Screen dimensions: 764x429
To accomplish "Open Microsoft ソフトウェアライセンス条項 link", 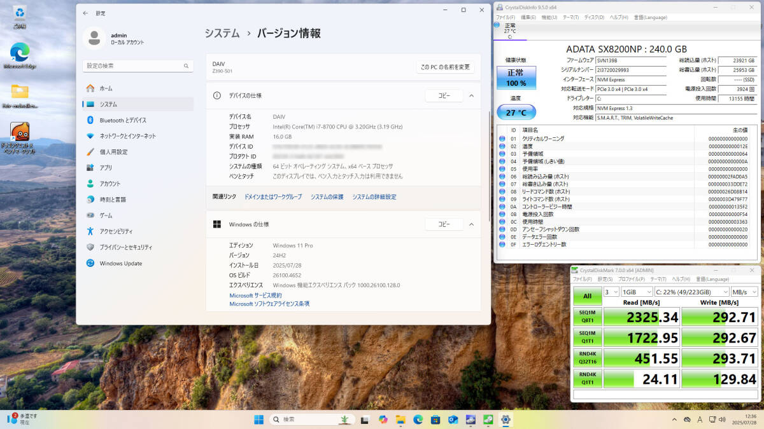I will click(x=269, y=304).
